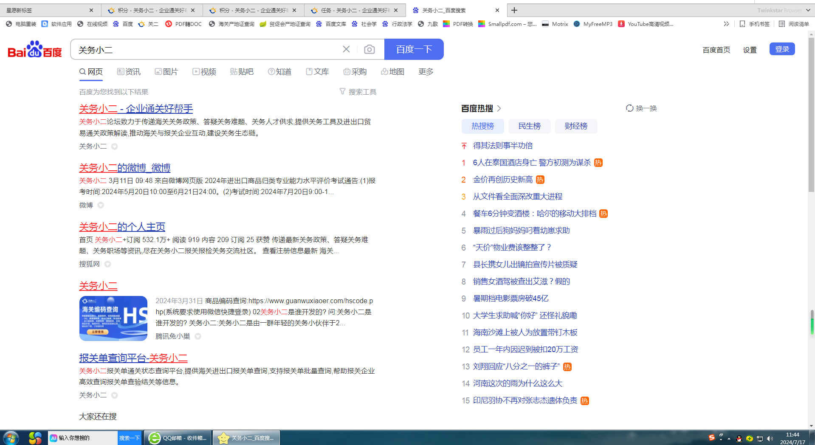Screen dimensions: 815x445
Task: Open 贸促会产地证查询 bookmark
Action: [x=285, y=24]
